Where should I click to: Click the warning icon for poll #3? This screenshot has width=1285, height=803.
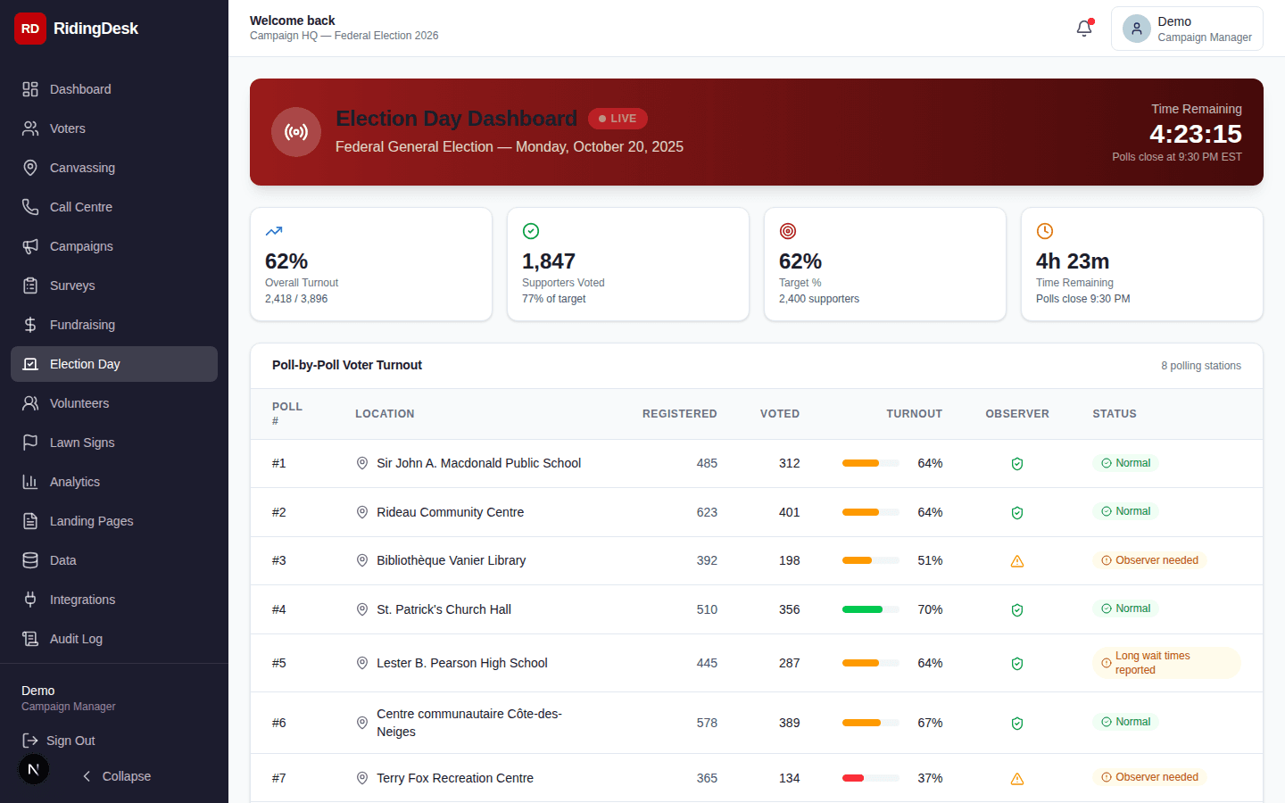(1016, 561)
